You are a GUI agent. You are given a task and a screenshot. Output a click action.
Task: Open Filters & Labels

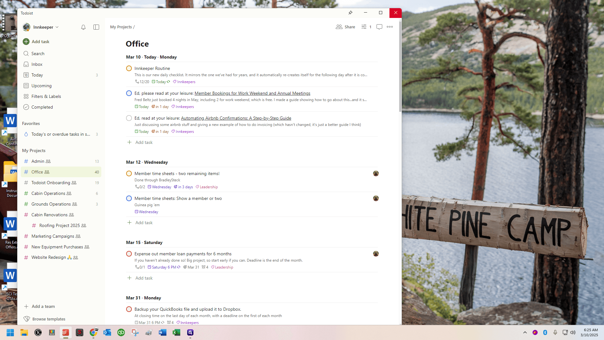[x=61, y=96]
